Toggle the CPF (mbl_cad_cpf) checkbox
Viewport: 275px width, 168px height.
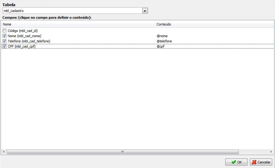pyautogui.click(x=4, y=46)
